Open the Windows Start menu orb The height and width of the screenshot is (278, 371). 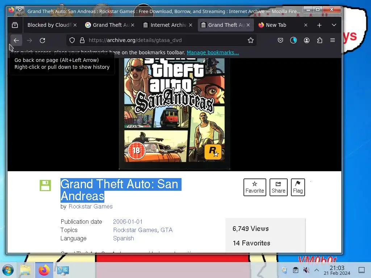[8, 270]
